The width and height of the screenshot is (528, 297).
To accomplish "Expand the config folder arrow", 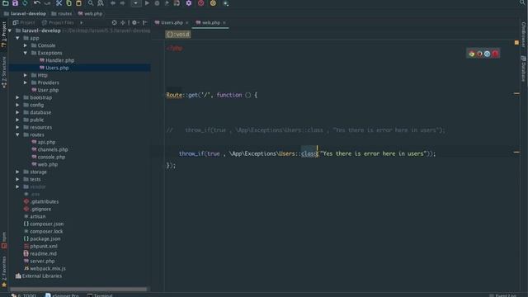I will click(x=17, y=105).
